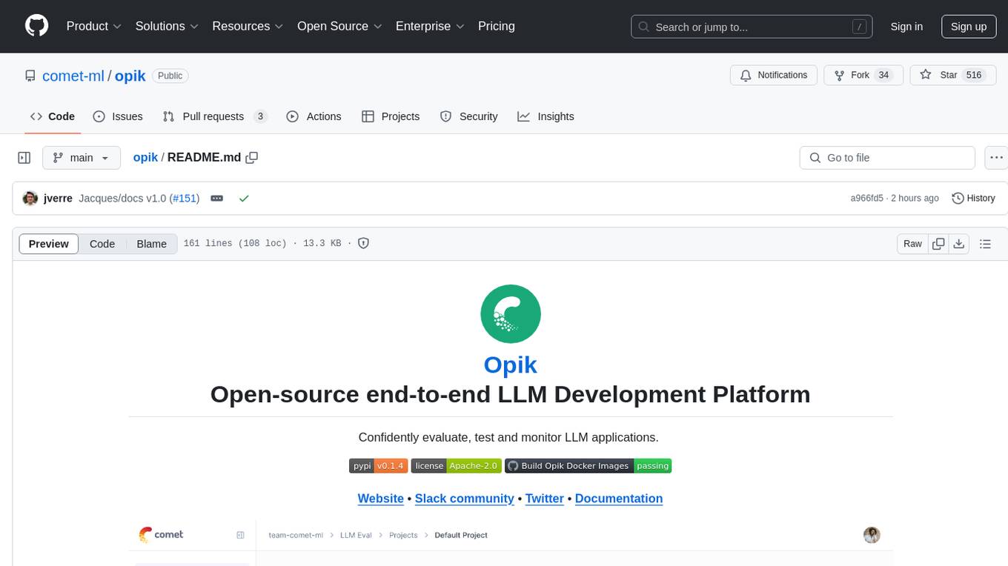Click the Sign in link

tap(906, 27)
